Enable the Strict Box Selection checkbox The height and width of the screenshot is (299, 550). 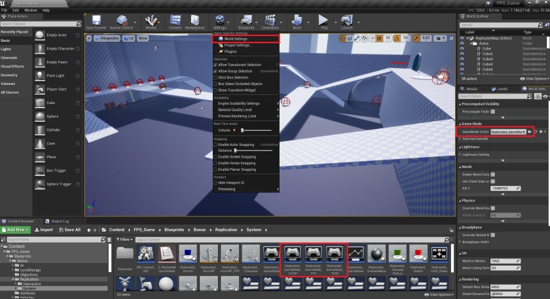point(216,77)
